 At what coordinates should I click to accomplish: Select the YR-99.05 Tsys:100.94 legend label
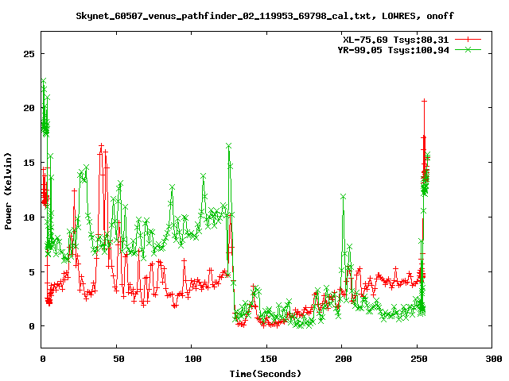394,50
